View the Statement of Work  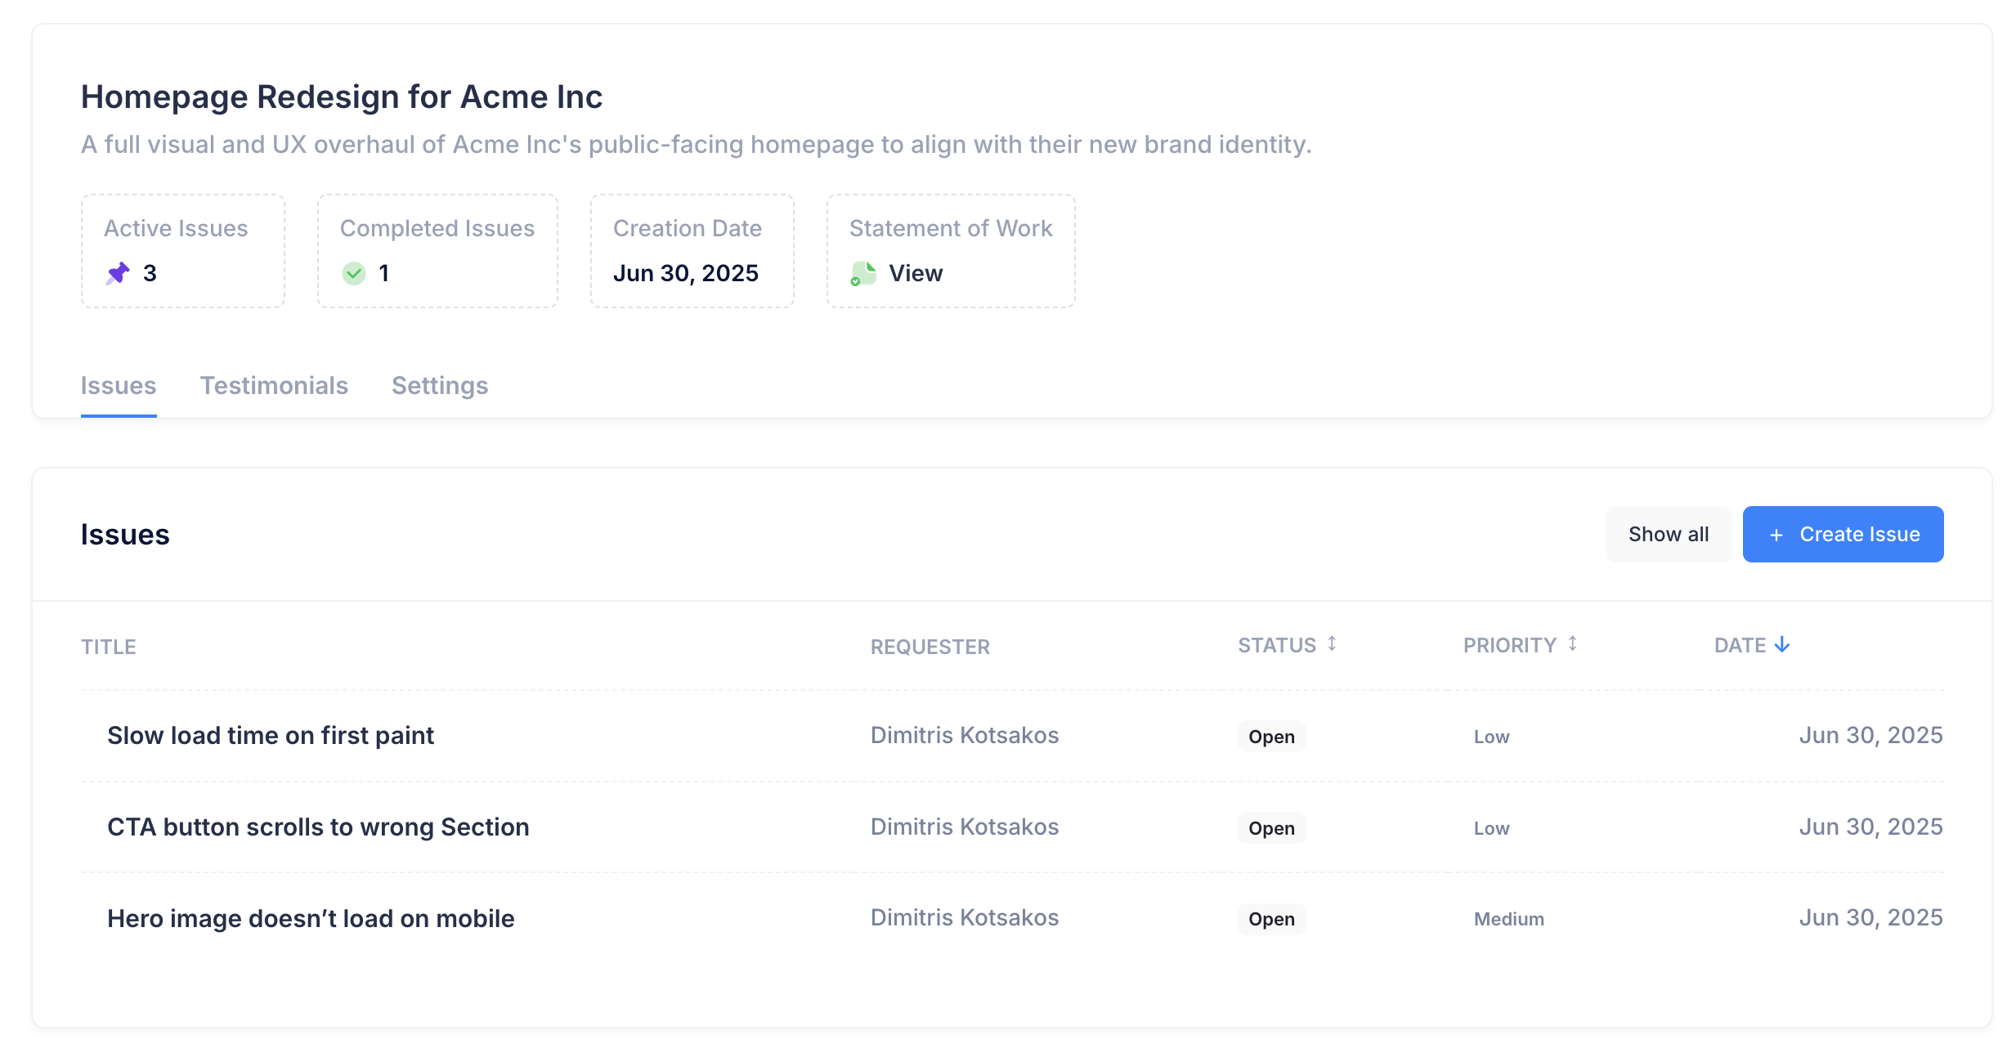915,273
